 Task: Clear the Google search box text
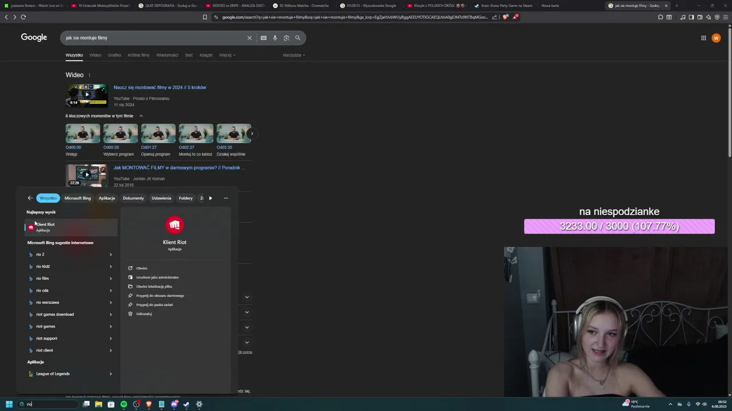[249, 38]
